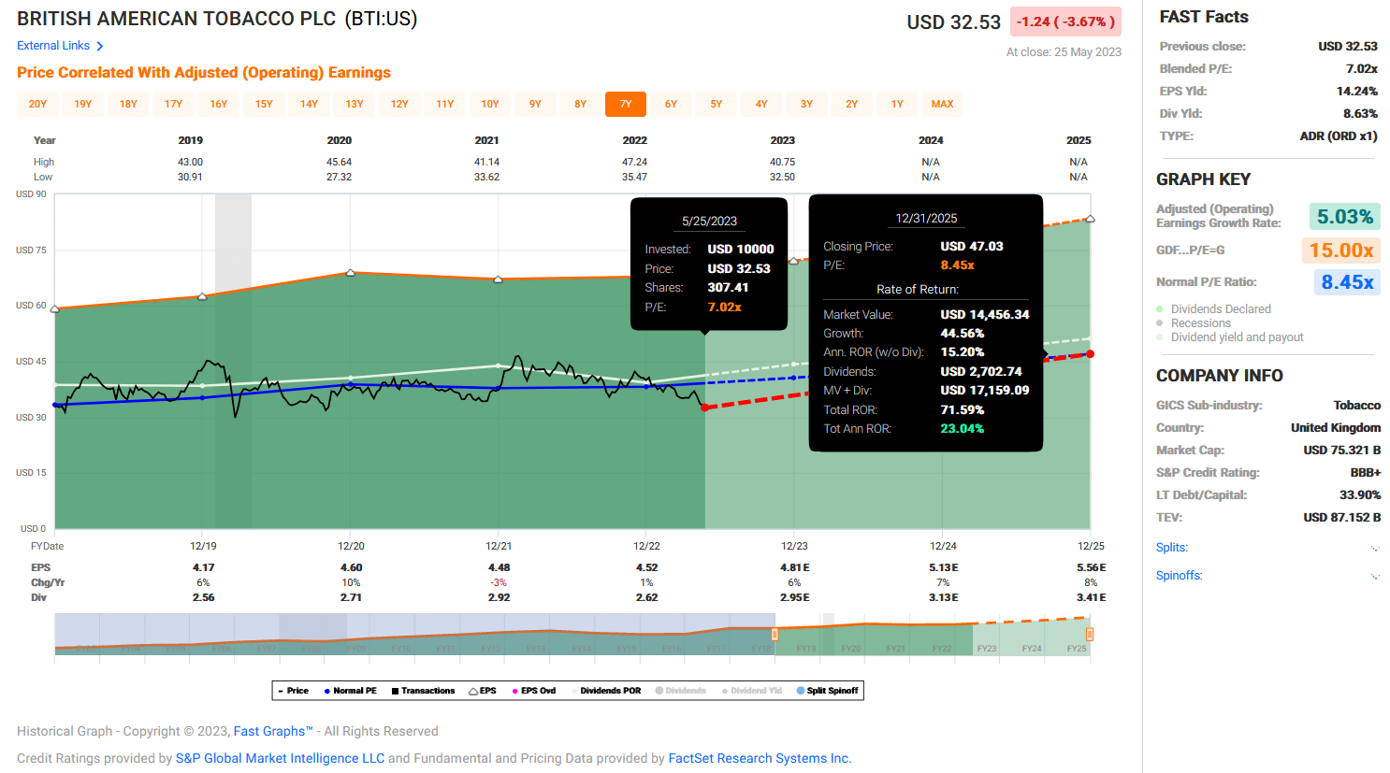Click the -1.24 (-3.67%) price change badge
The width and height of the screenshot is (1390, 773).
coord(1065,21)
